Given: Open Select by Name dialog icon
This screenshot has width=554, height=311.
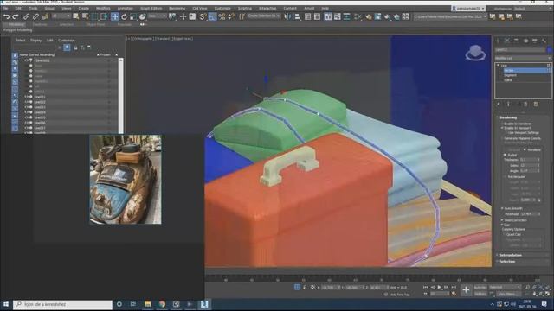Looking at the screenshot, I should coord(85,16).
